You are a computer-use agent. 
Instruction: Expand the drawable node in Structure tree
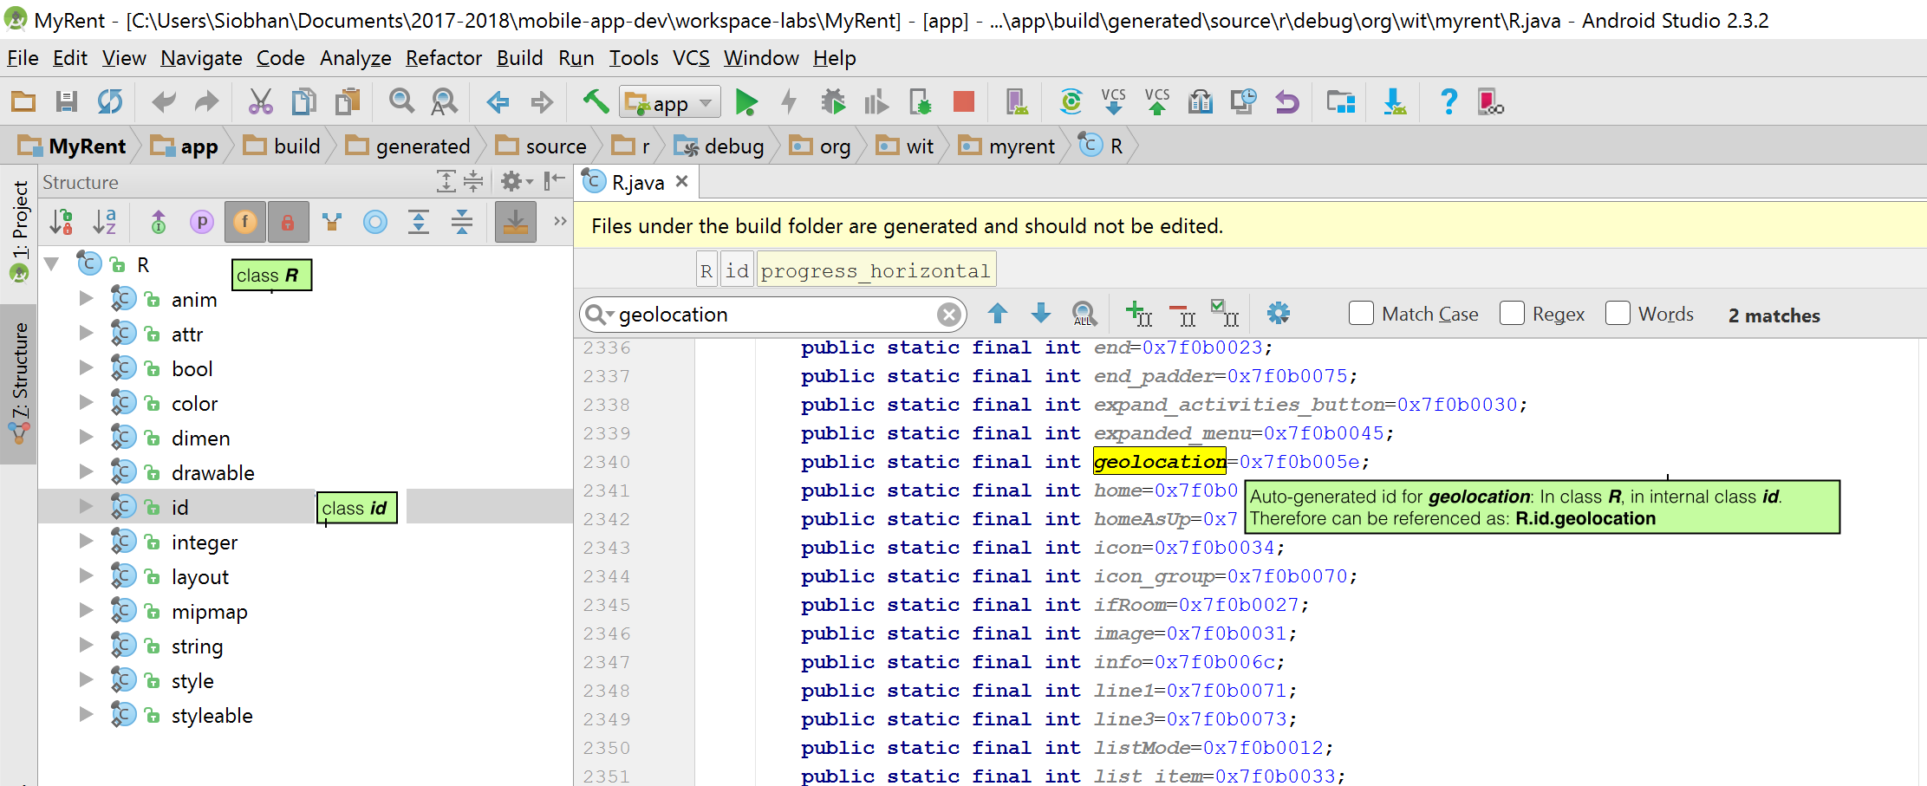pyautogui.click(x=86, y=472)
